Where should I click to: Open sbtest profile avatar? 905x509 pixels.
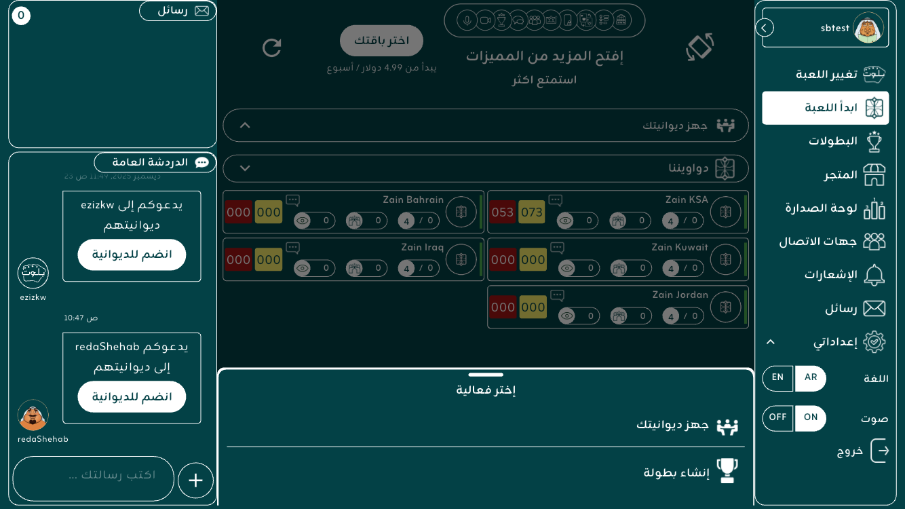coord(868,28)
